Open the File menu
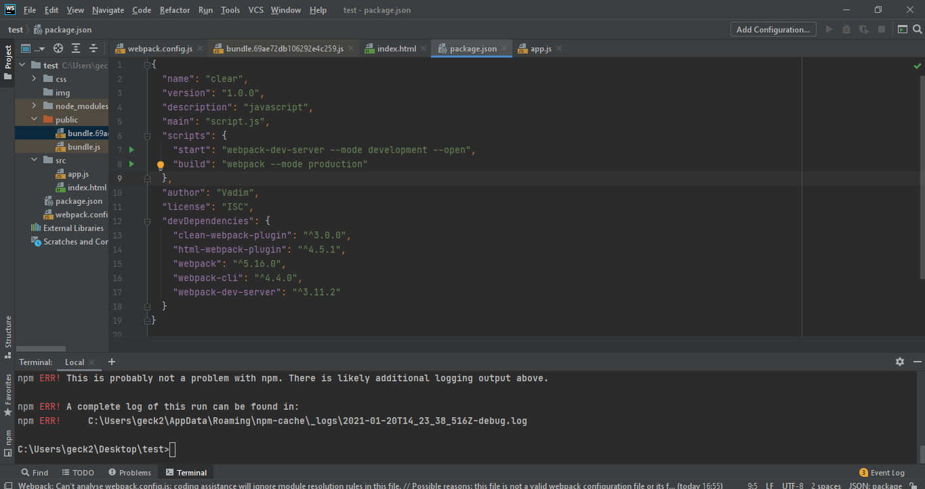This screenshot has height=489, width=925. pyautogui.click(x=30, y=10)
